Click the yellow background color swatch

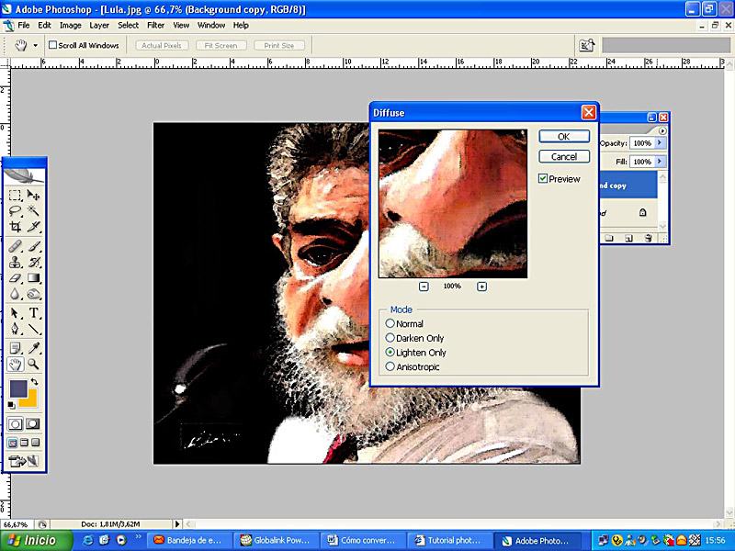pyautogui.click(x=28, y=398)
